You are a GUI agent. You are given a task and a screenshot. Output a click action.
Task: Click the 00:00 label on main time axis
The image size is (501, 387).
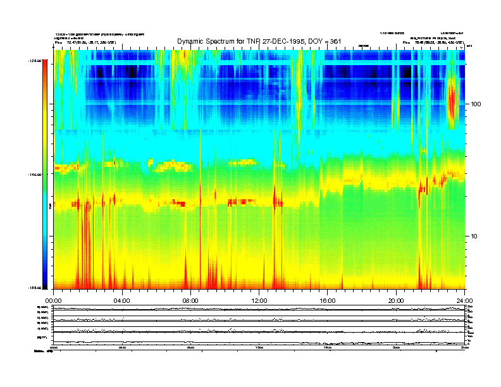(53, 301)
